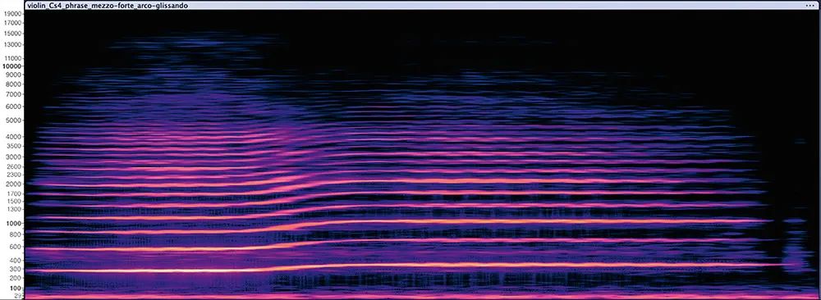Screen dimensions: 821x300
Task: Click the 2600 Hz frequency scale label
Action: pos(14,166)
